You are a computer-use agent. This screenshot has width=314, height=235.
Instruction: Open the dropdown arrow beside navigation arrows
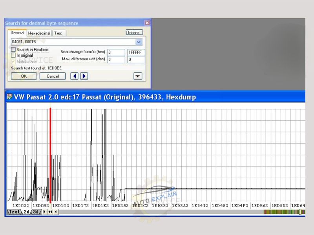138,76
